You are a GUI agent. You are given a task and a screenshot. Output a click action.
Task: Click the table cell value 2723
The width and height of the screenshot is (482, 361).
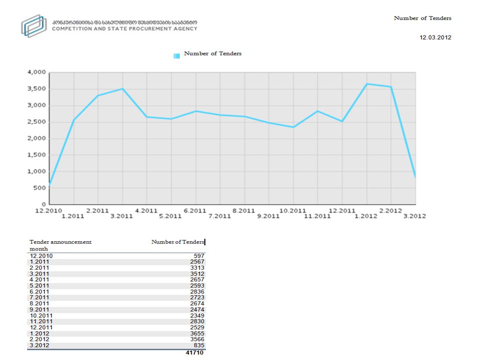coord(197,297)
